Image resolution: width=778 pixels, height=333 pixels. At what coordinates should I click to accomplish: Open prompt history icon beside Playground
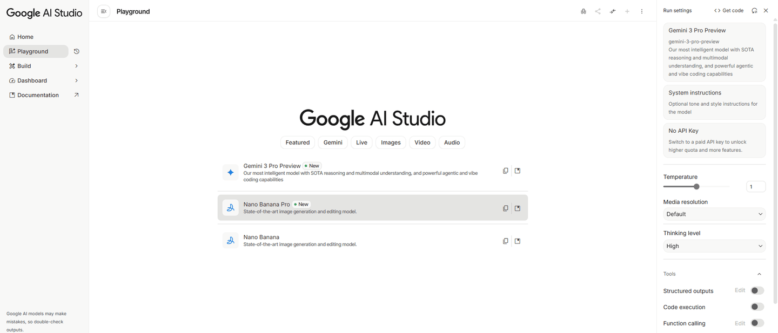77,51
